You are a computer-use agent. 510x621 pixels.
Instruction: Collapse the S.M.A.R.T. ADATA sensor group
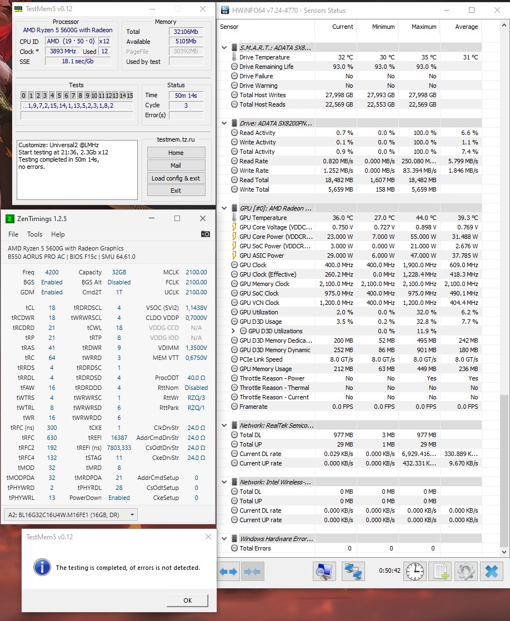224,48
